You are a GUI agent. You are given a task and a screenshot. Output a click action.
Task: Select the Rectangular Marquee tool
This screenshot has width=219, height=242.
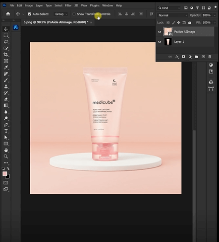(6, 35)
